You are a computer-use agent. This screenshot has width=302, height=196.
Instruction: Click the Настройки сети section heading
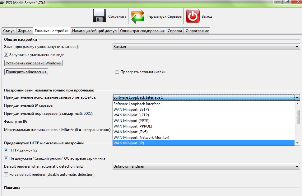(49, 90)
